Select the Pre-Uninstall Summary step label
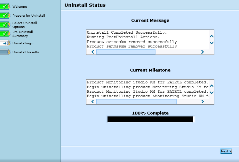 pos(23,34)
